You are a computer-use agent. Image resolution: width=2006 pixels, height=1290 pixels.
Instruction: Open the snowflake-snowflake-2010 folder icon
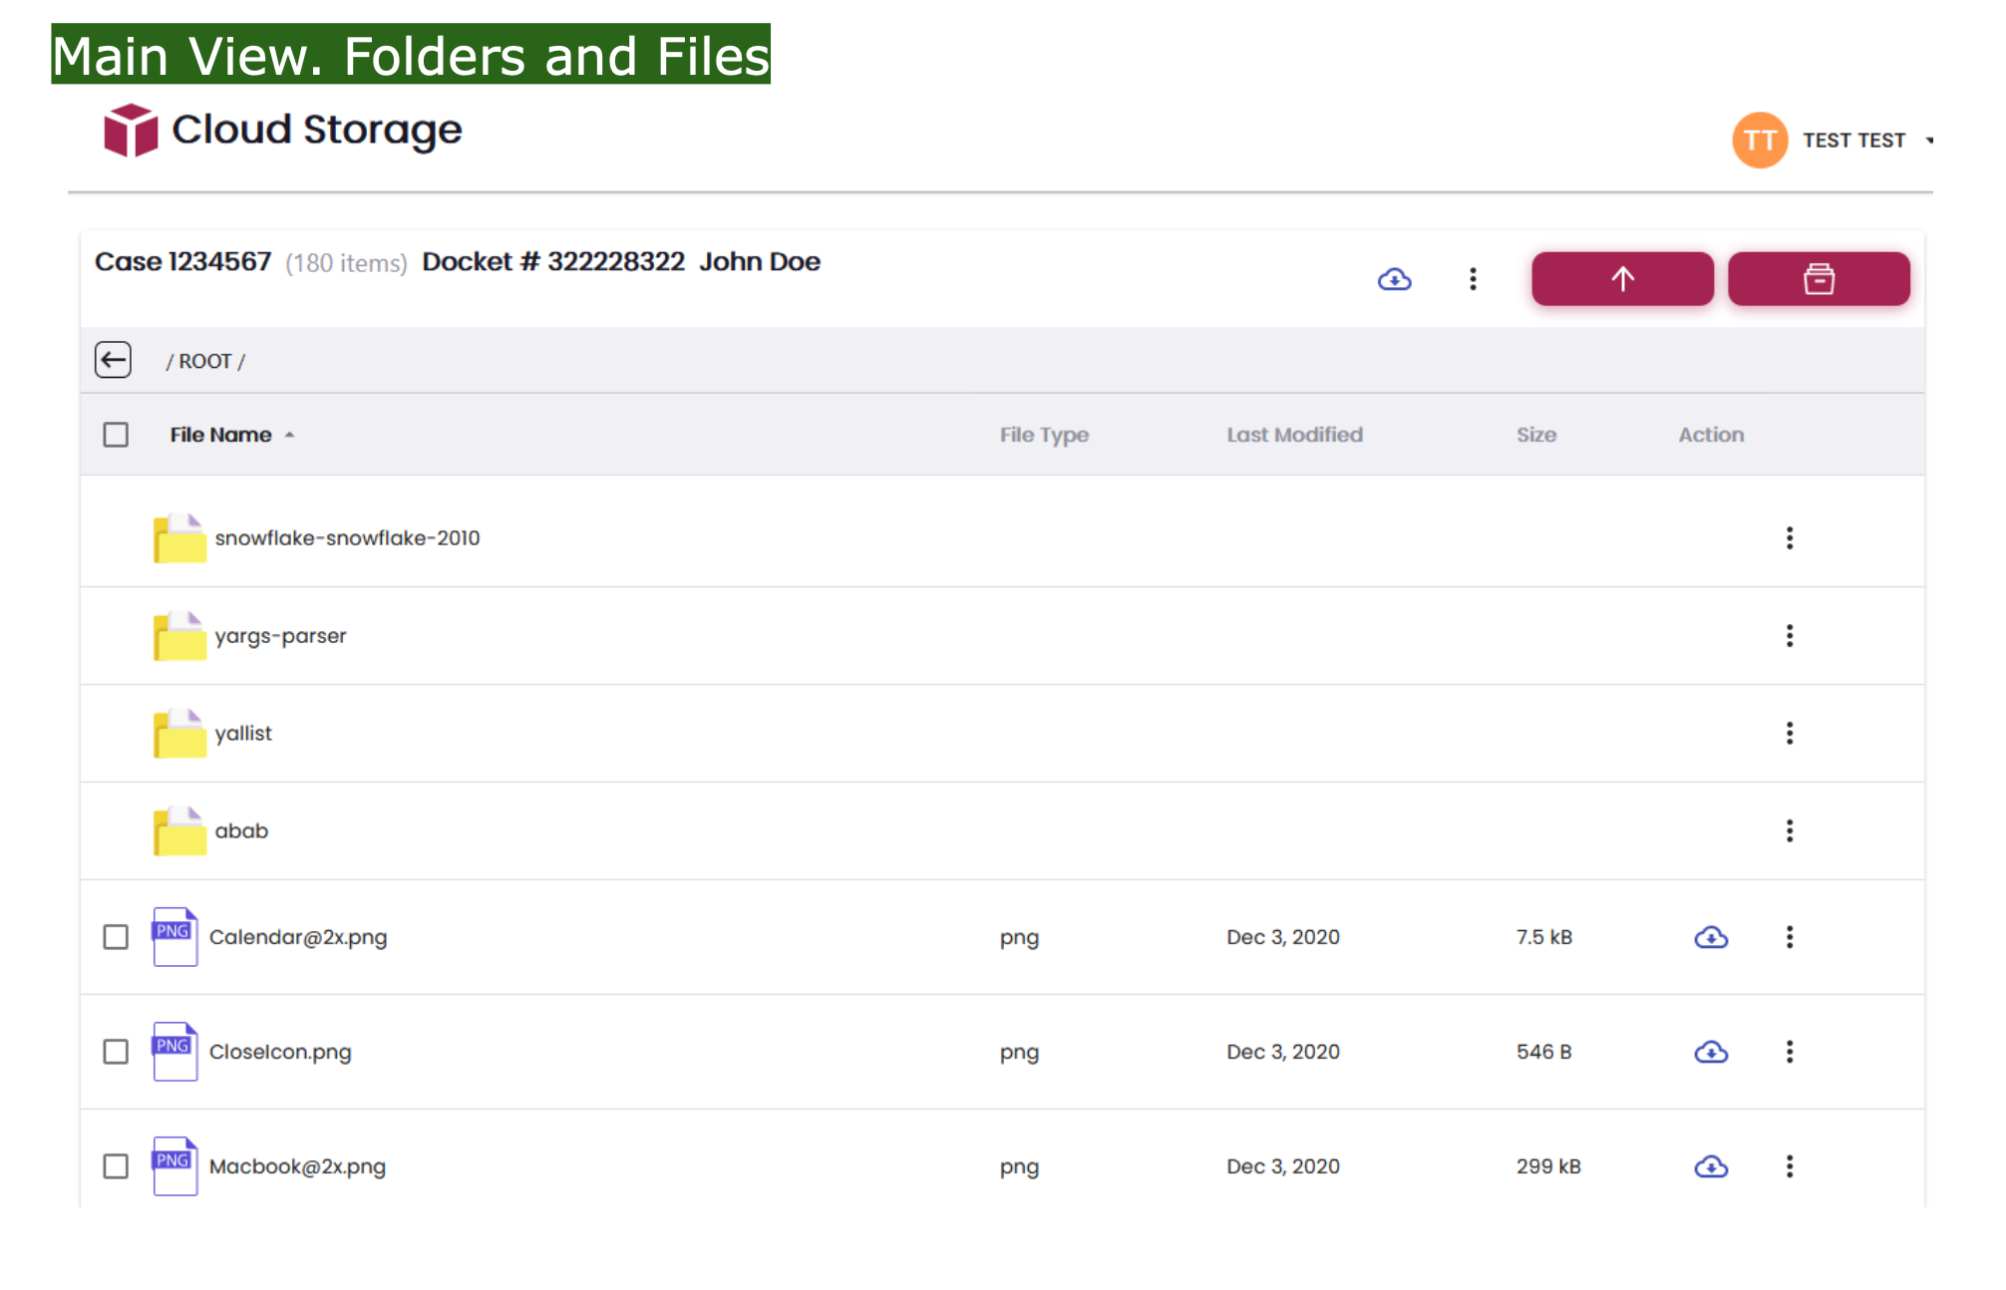(x=179, y=538)
